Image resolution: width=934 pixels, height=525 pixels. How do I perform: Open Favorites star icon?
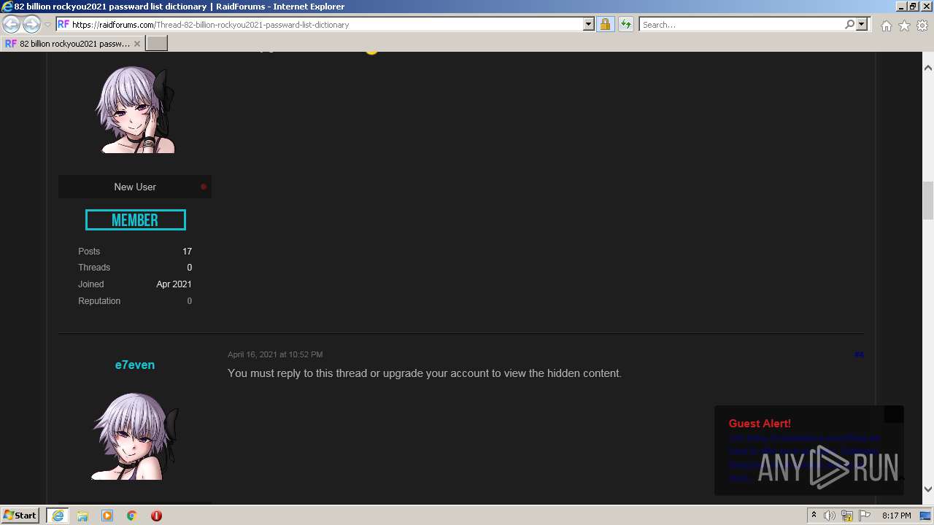904,26
